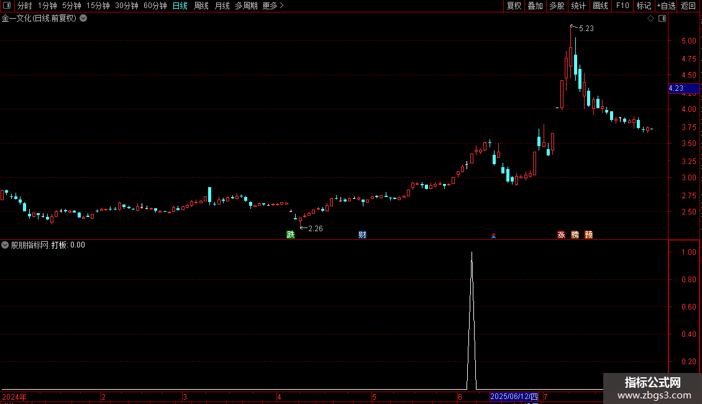Image resolution: width=702 pixels, height=404 pixels.
Task: Switch to the 分时 chart tab
Action: (x=25, y=6)
